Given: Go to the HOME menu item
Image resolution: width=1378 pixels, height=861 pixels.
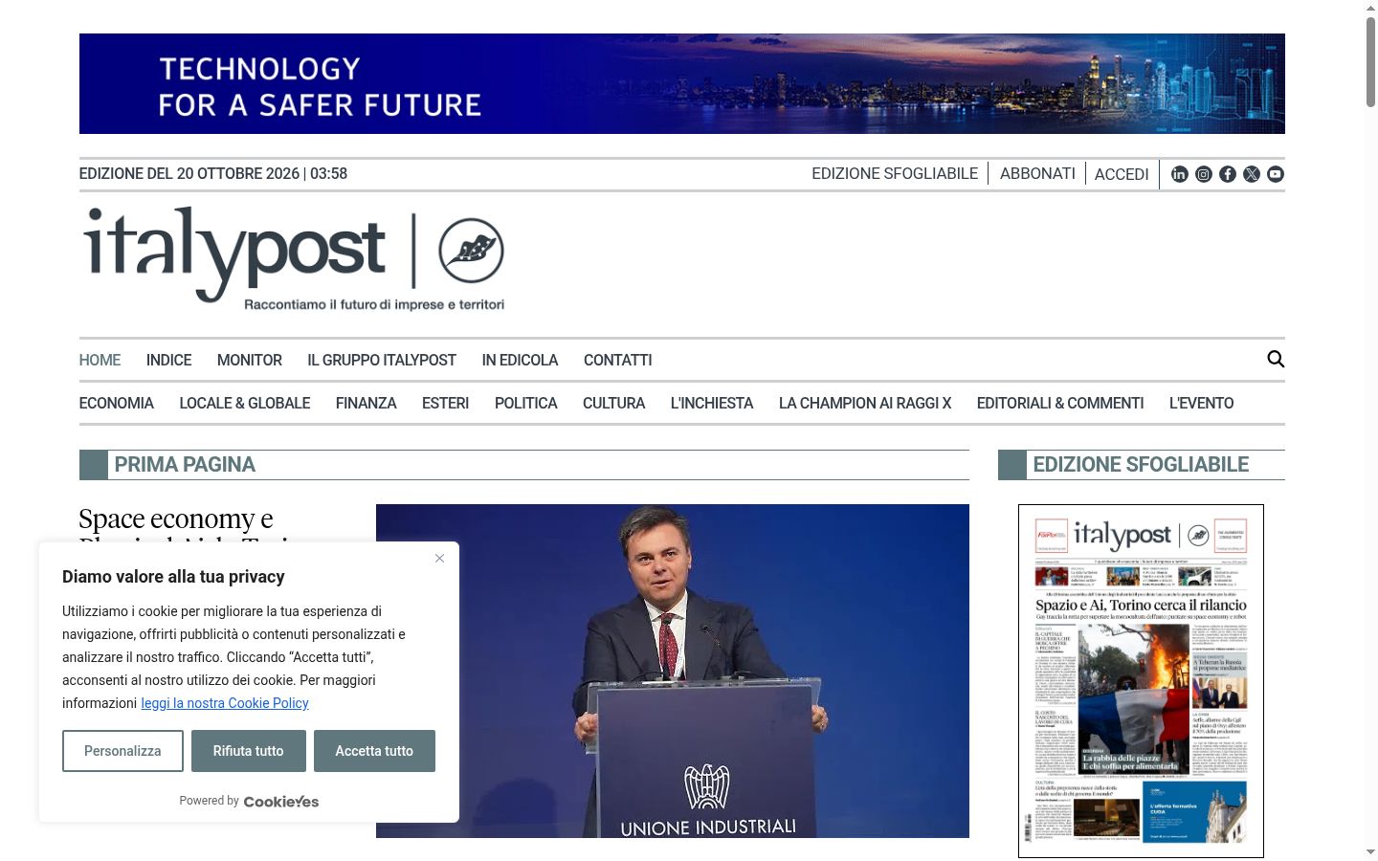Looking at the screenshot, I should pos(100,360).
